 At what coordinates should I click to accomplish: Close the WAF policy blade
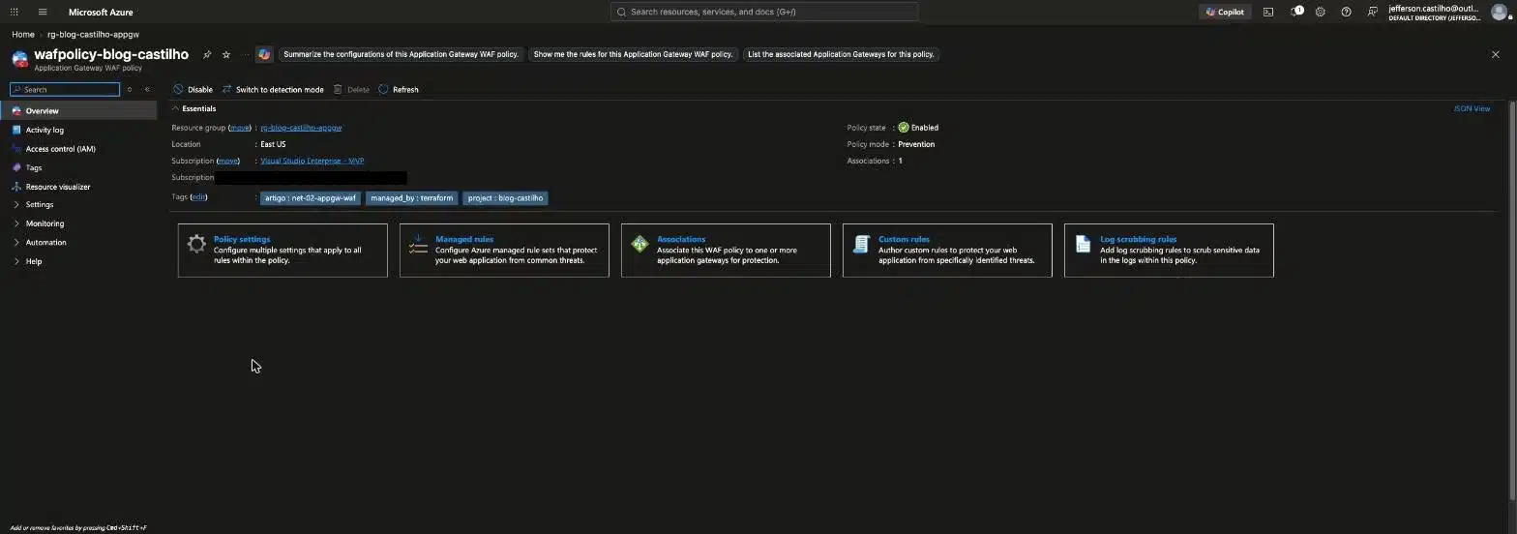click(1495, 54)
